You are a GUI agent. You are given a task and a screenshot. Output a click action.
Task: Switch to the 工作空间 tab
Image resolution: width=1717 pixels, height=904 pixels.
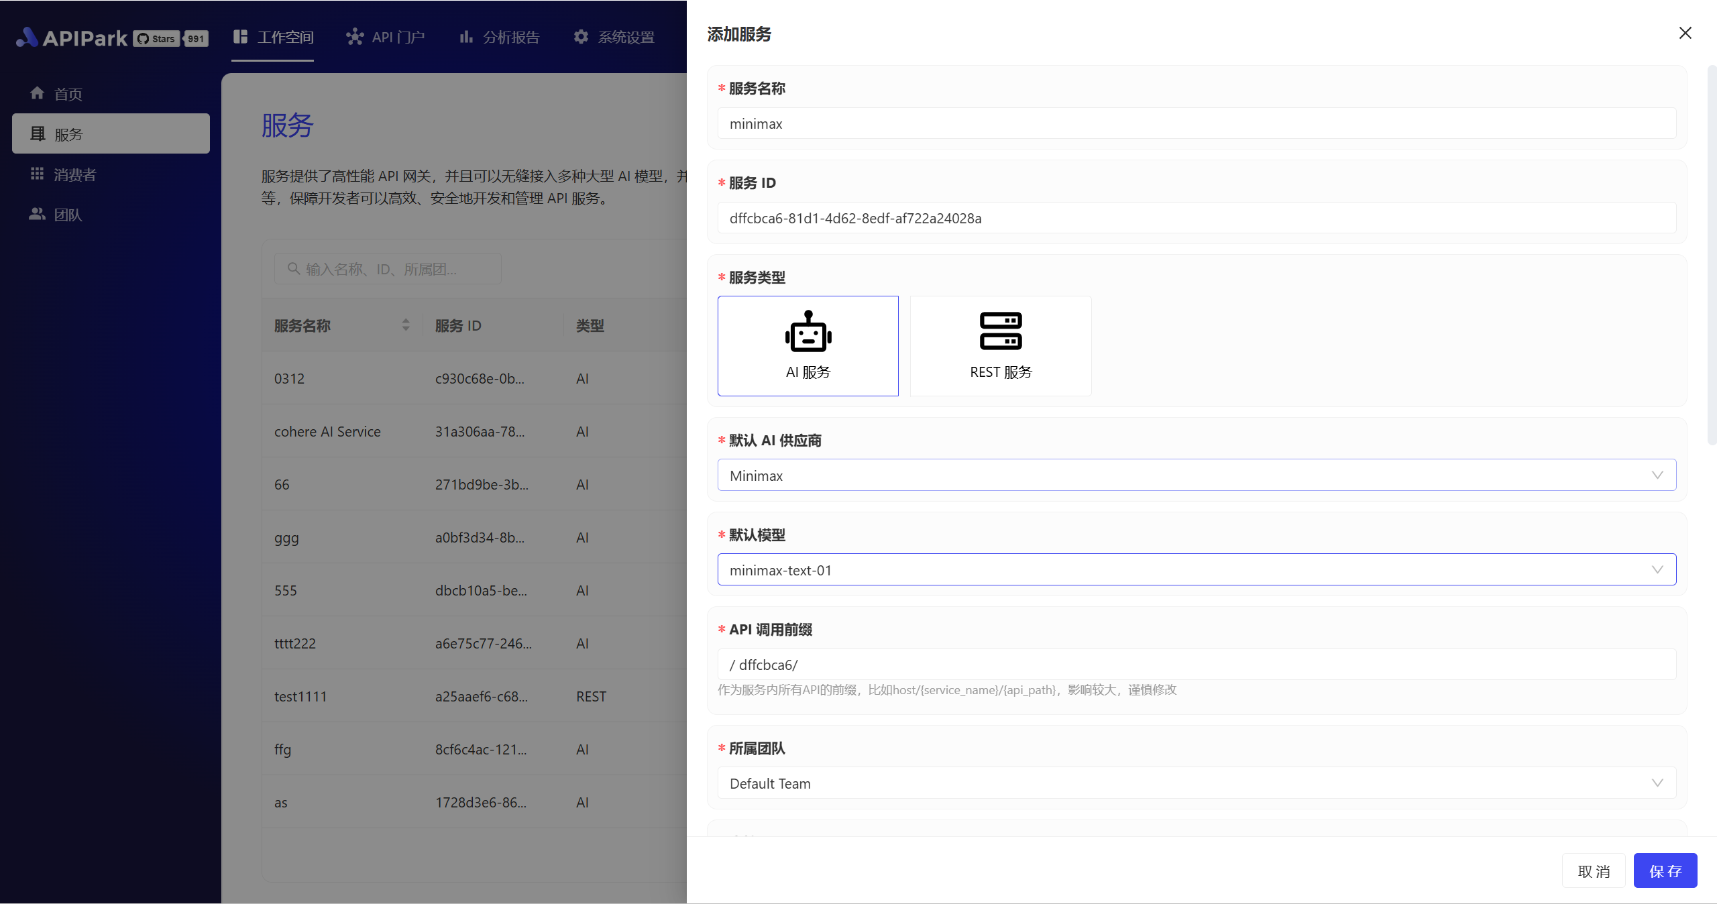tap(273, 37)
